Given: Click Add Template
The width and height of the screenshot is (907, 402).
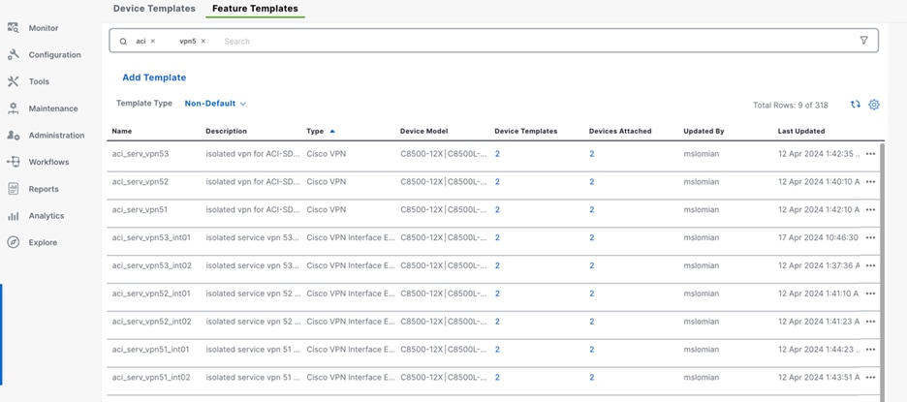Looking at the screenshot, I should 154,77.
